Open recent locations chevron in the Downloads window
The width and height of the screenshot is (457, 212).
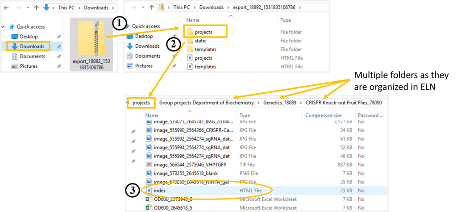27,8
